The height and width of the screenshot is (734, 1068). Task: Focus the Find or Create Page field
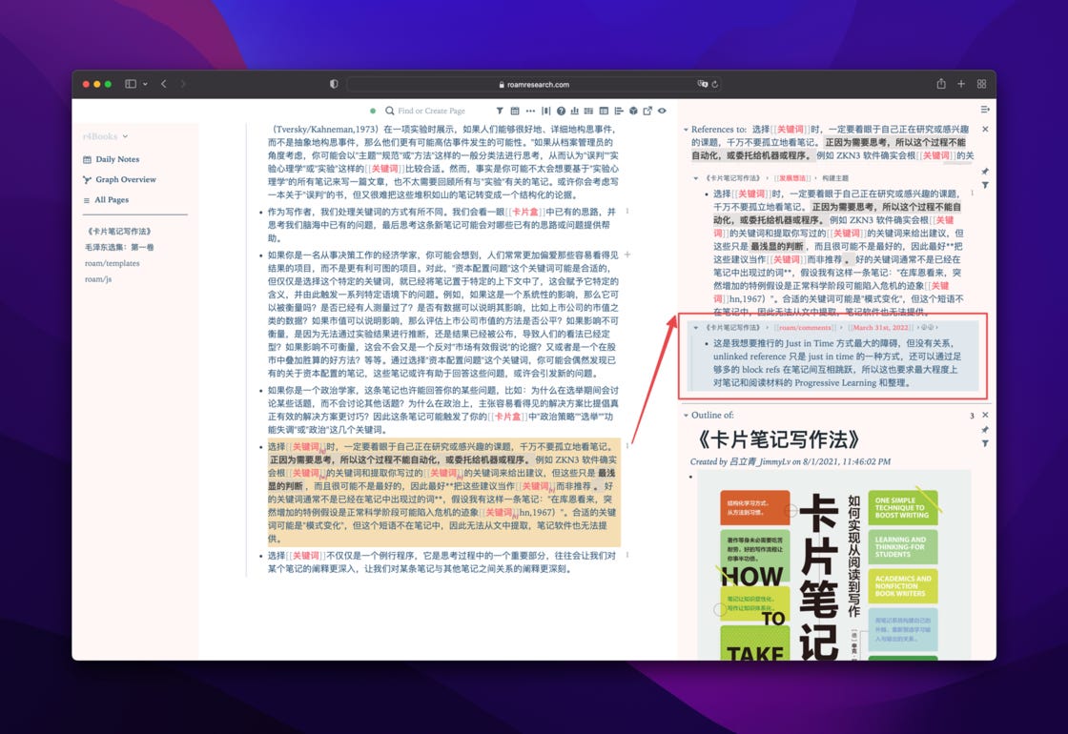[432, 111]
